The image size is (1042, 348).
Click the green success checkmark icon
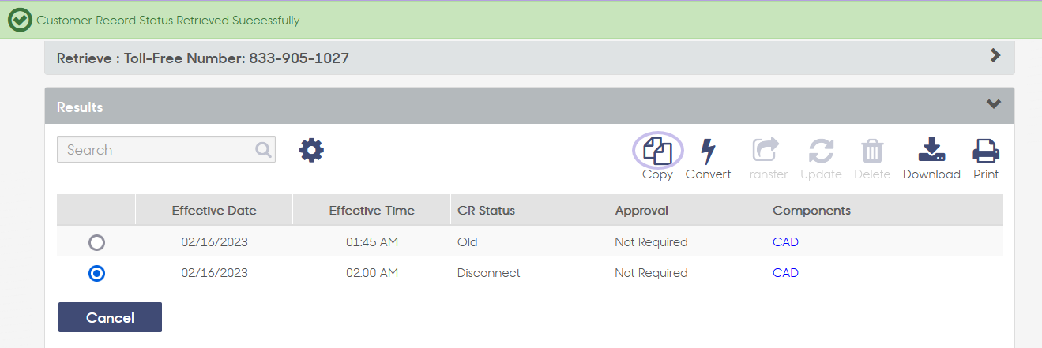pos(20,20)
